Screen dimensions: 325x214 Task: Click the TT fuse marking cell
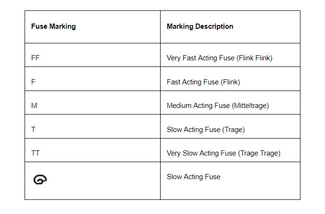(35, 153)
